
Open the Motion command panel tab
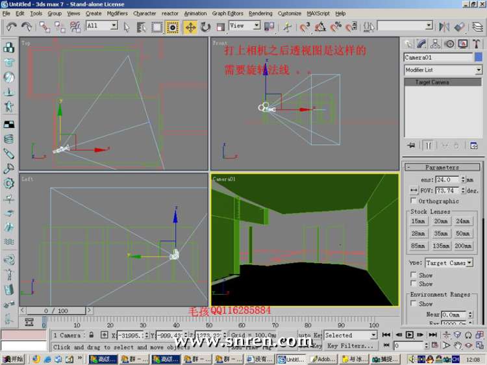pyautogui.click(x=449, y=44)
